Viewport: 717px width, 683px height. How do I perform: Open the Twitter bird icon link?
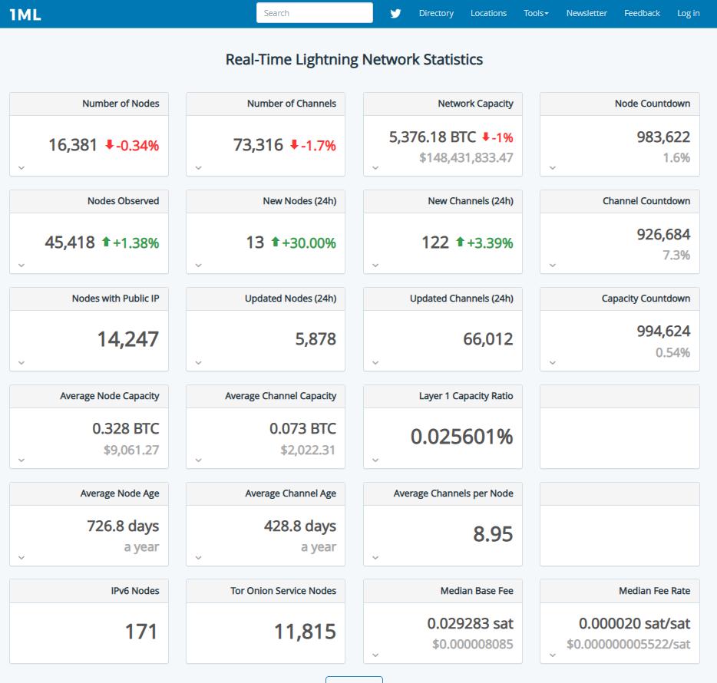click(395, 13)
